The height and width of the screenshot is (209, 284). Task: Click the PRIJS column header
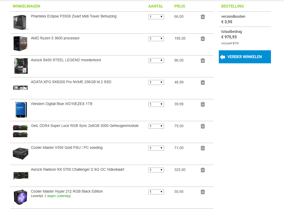180,6
